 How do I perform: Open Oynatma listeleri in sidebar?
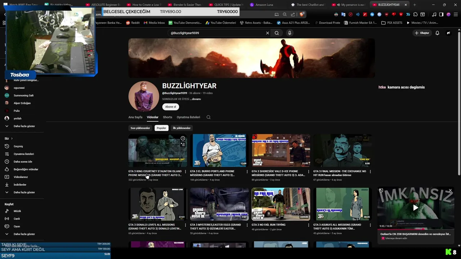24,154
